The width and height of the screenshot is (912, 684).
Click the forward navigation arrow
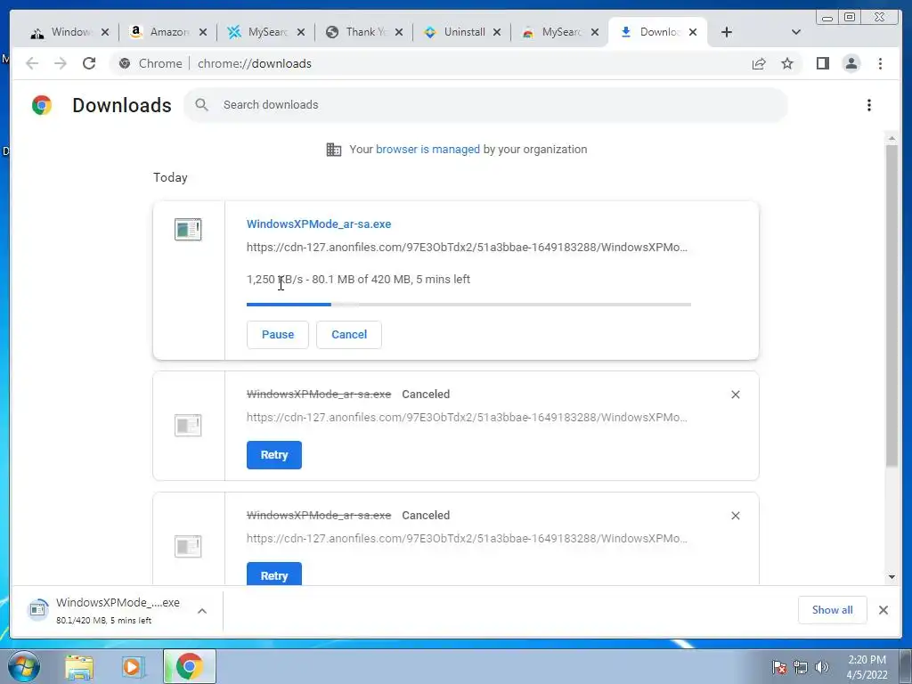pos(61,63)
